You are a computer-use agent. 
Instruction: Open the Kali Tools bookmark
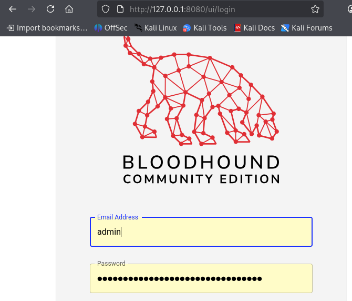coord(204,28)
